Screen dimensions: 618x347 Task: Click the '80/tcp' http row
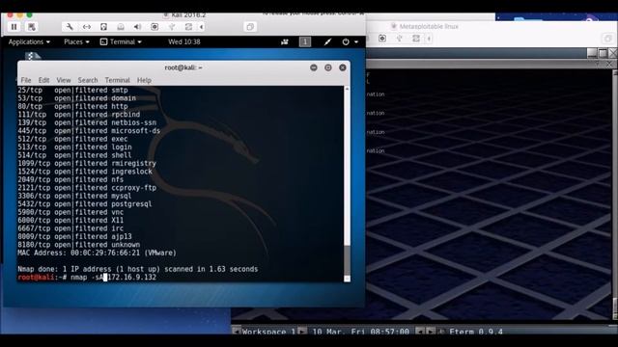(x=73, y=106)
